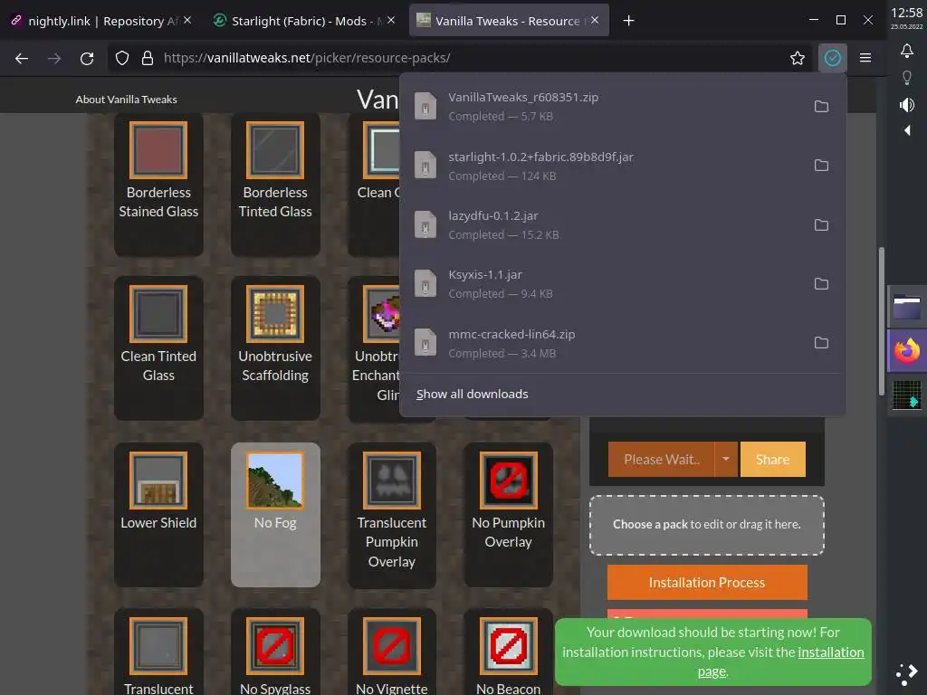This screenshot has width=927, height=695.
Task: Close the Vanilla Tweaks tab
Action: pos(595,20)
